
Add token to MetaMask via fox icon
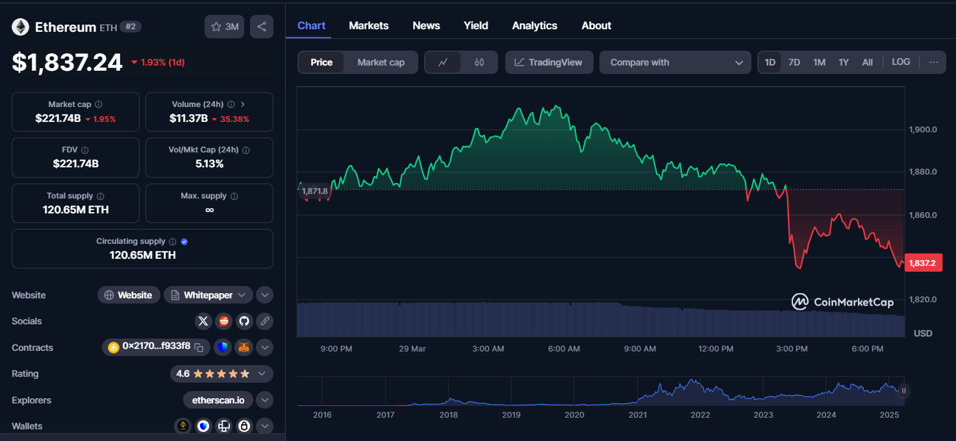(x=244, y=348)
